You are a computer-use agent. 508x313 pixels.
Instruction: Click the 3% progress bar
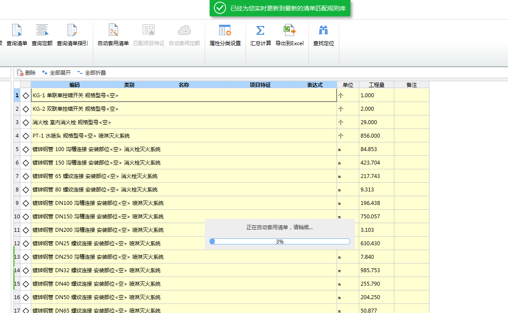279,241
